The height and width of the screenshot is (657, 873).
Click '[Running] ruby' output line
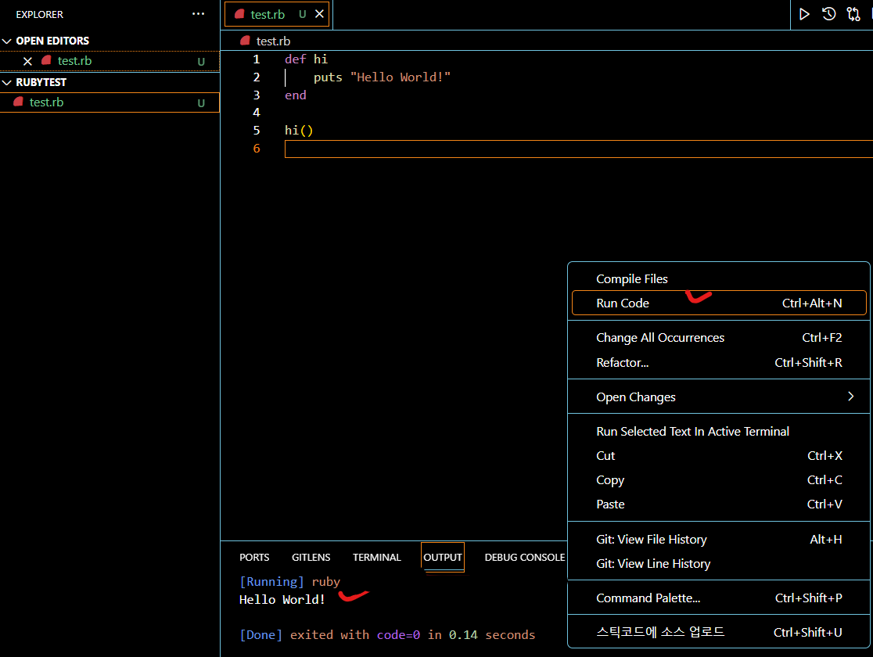pos(289,582)
